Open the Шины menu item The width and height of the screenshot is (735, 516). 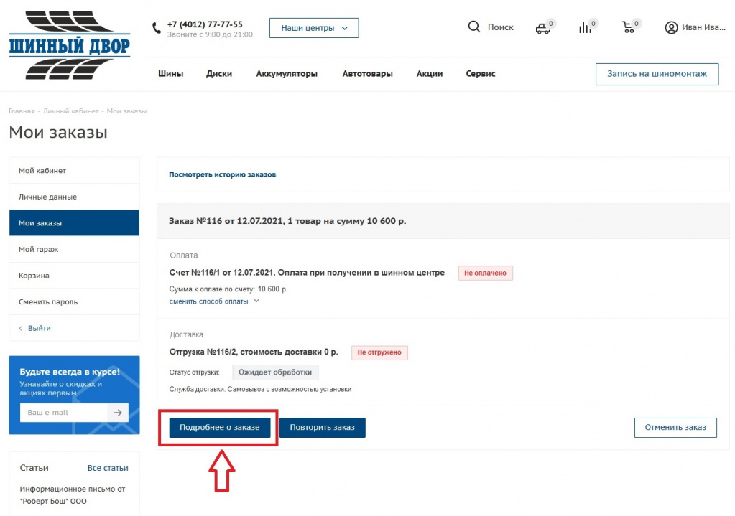click(x=170, y=74)
